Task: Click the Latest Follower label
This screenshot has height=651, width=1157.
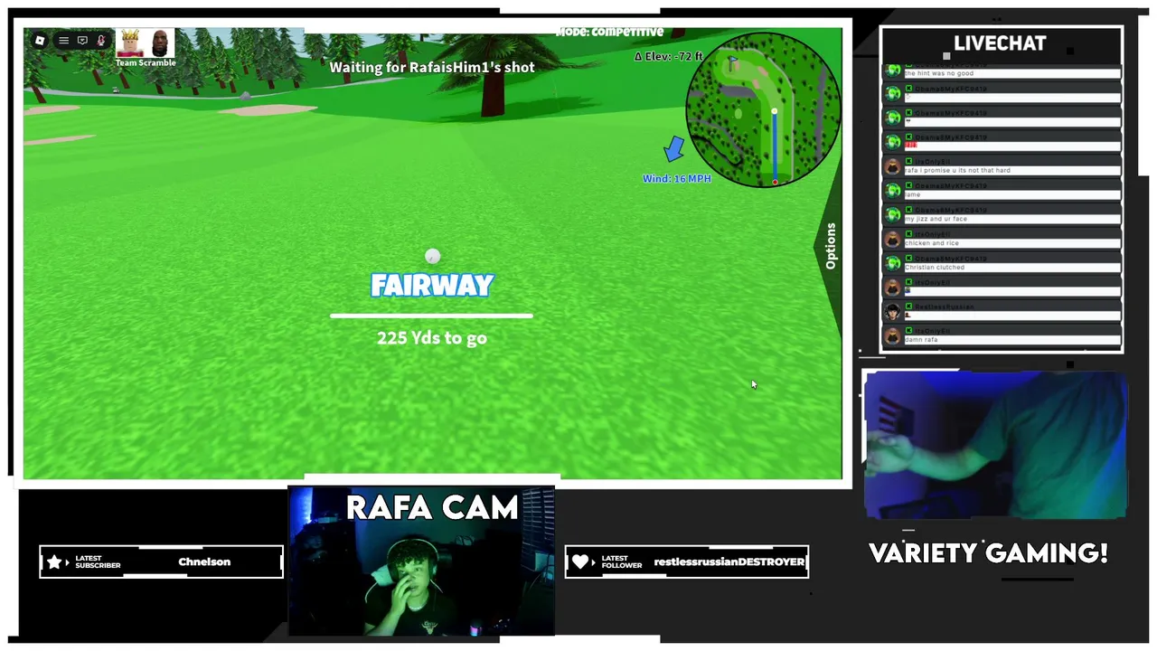Action: pyautogui.click(x=621, y=562)
